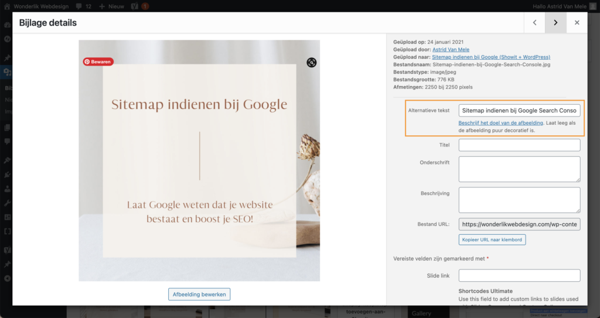Image resolution: width=600 pixels, height=318 pixels.
Task: Select the Bestand URL field
Action: coord(519,224)
